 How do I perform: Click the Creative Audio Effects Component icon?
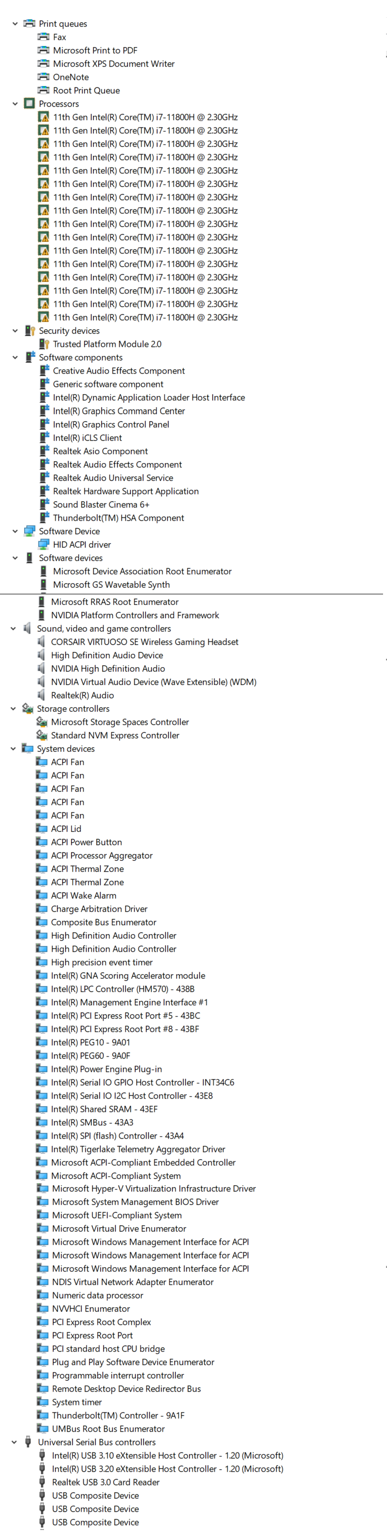pos(43,370)
